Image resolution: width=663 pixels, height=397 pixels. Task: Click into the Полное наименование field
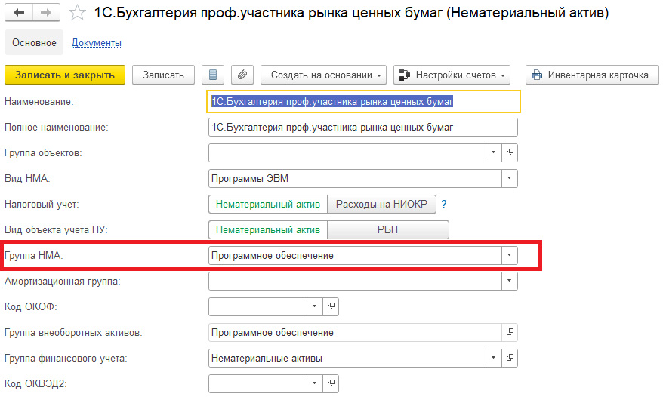coord(362,128)
